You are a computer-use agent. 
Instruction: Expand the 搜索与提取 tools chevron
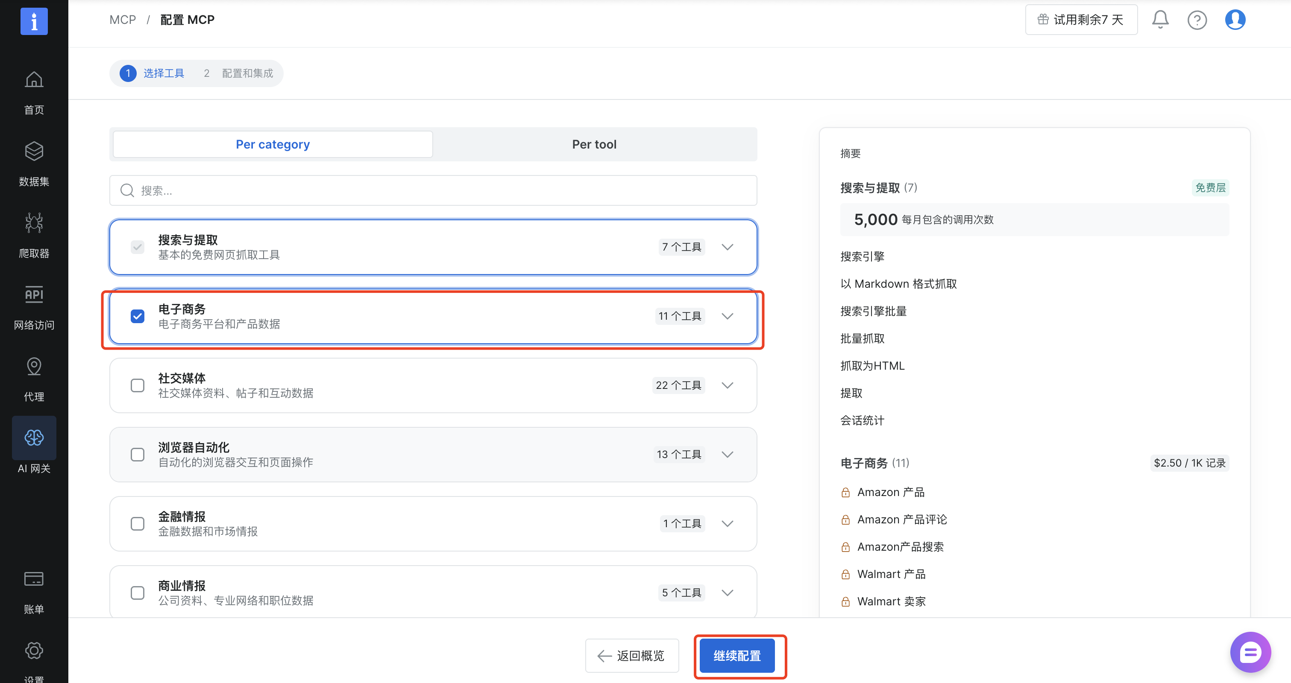[x=727, y=247]
